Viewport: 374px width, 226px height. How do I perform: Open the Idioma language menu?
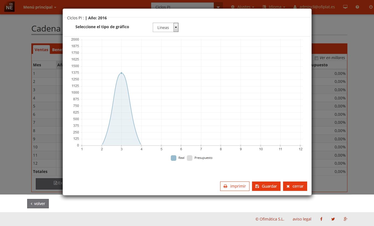click(274, 7)
